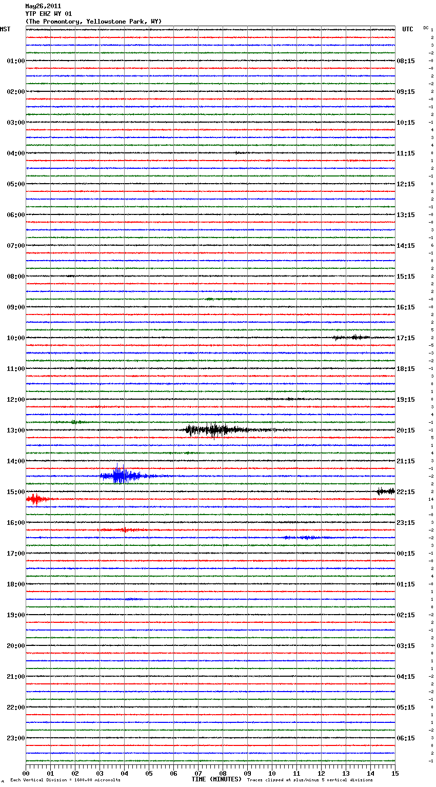This screenshot has width=436, height=787.
Task: Click the 20:15 UTC time label
Action: click(406, 430)
